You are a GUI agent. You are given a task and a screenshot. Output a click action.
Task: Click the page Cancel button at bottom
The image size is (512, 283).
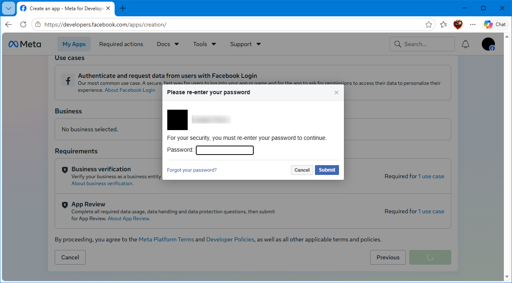click(70, 257)
